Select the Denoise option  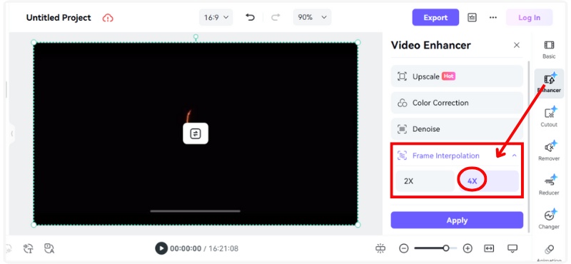pyautogui.click(x=457, y=129)
